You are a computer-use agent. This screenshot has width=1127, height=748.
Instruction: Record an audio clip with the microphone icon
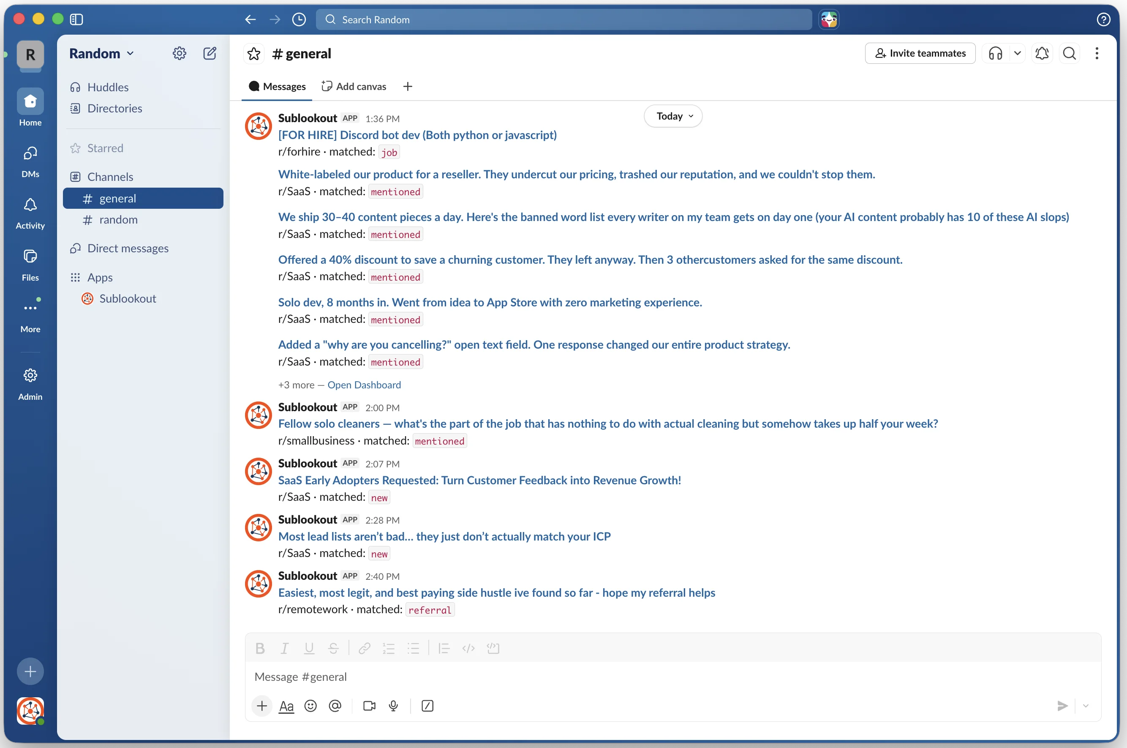click(393, 706)
